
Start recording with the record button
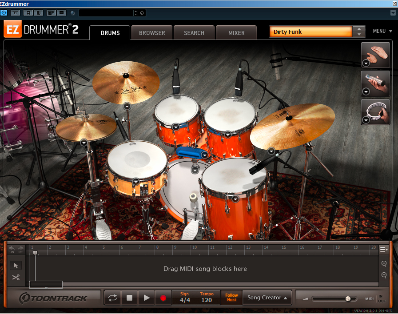point(163,298)
